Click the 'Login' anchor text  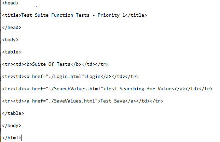(x=94, y=77)
